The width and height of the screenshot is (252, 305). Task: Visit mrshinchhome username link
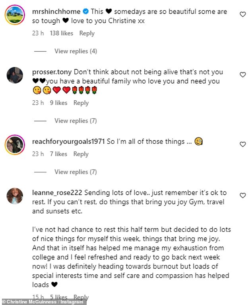coord(56,12)
